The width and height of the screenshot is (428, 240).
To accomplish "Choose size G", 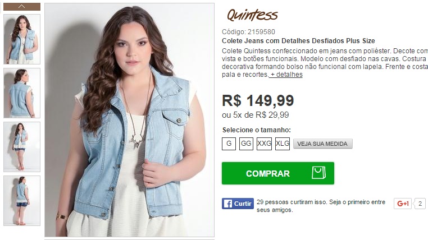I will (229, 144).
